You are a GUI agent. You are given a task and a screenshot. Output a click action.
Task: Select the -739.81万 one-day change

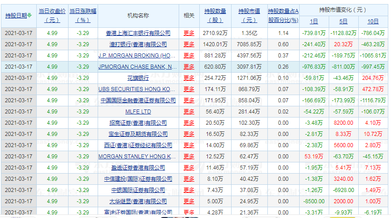[314, 33]
